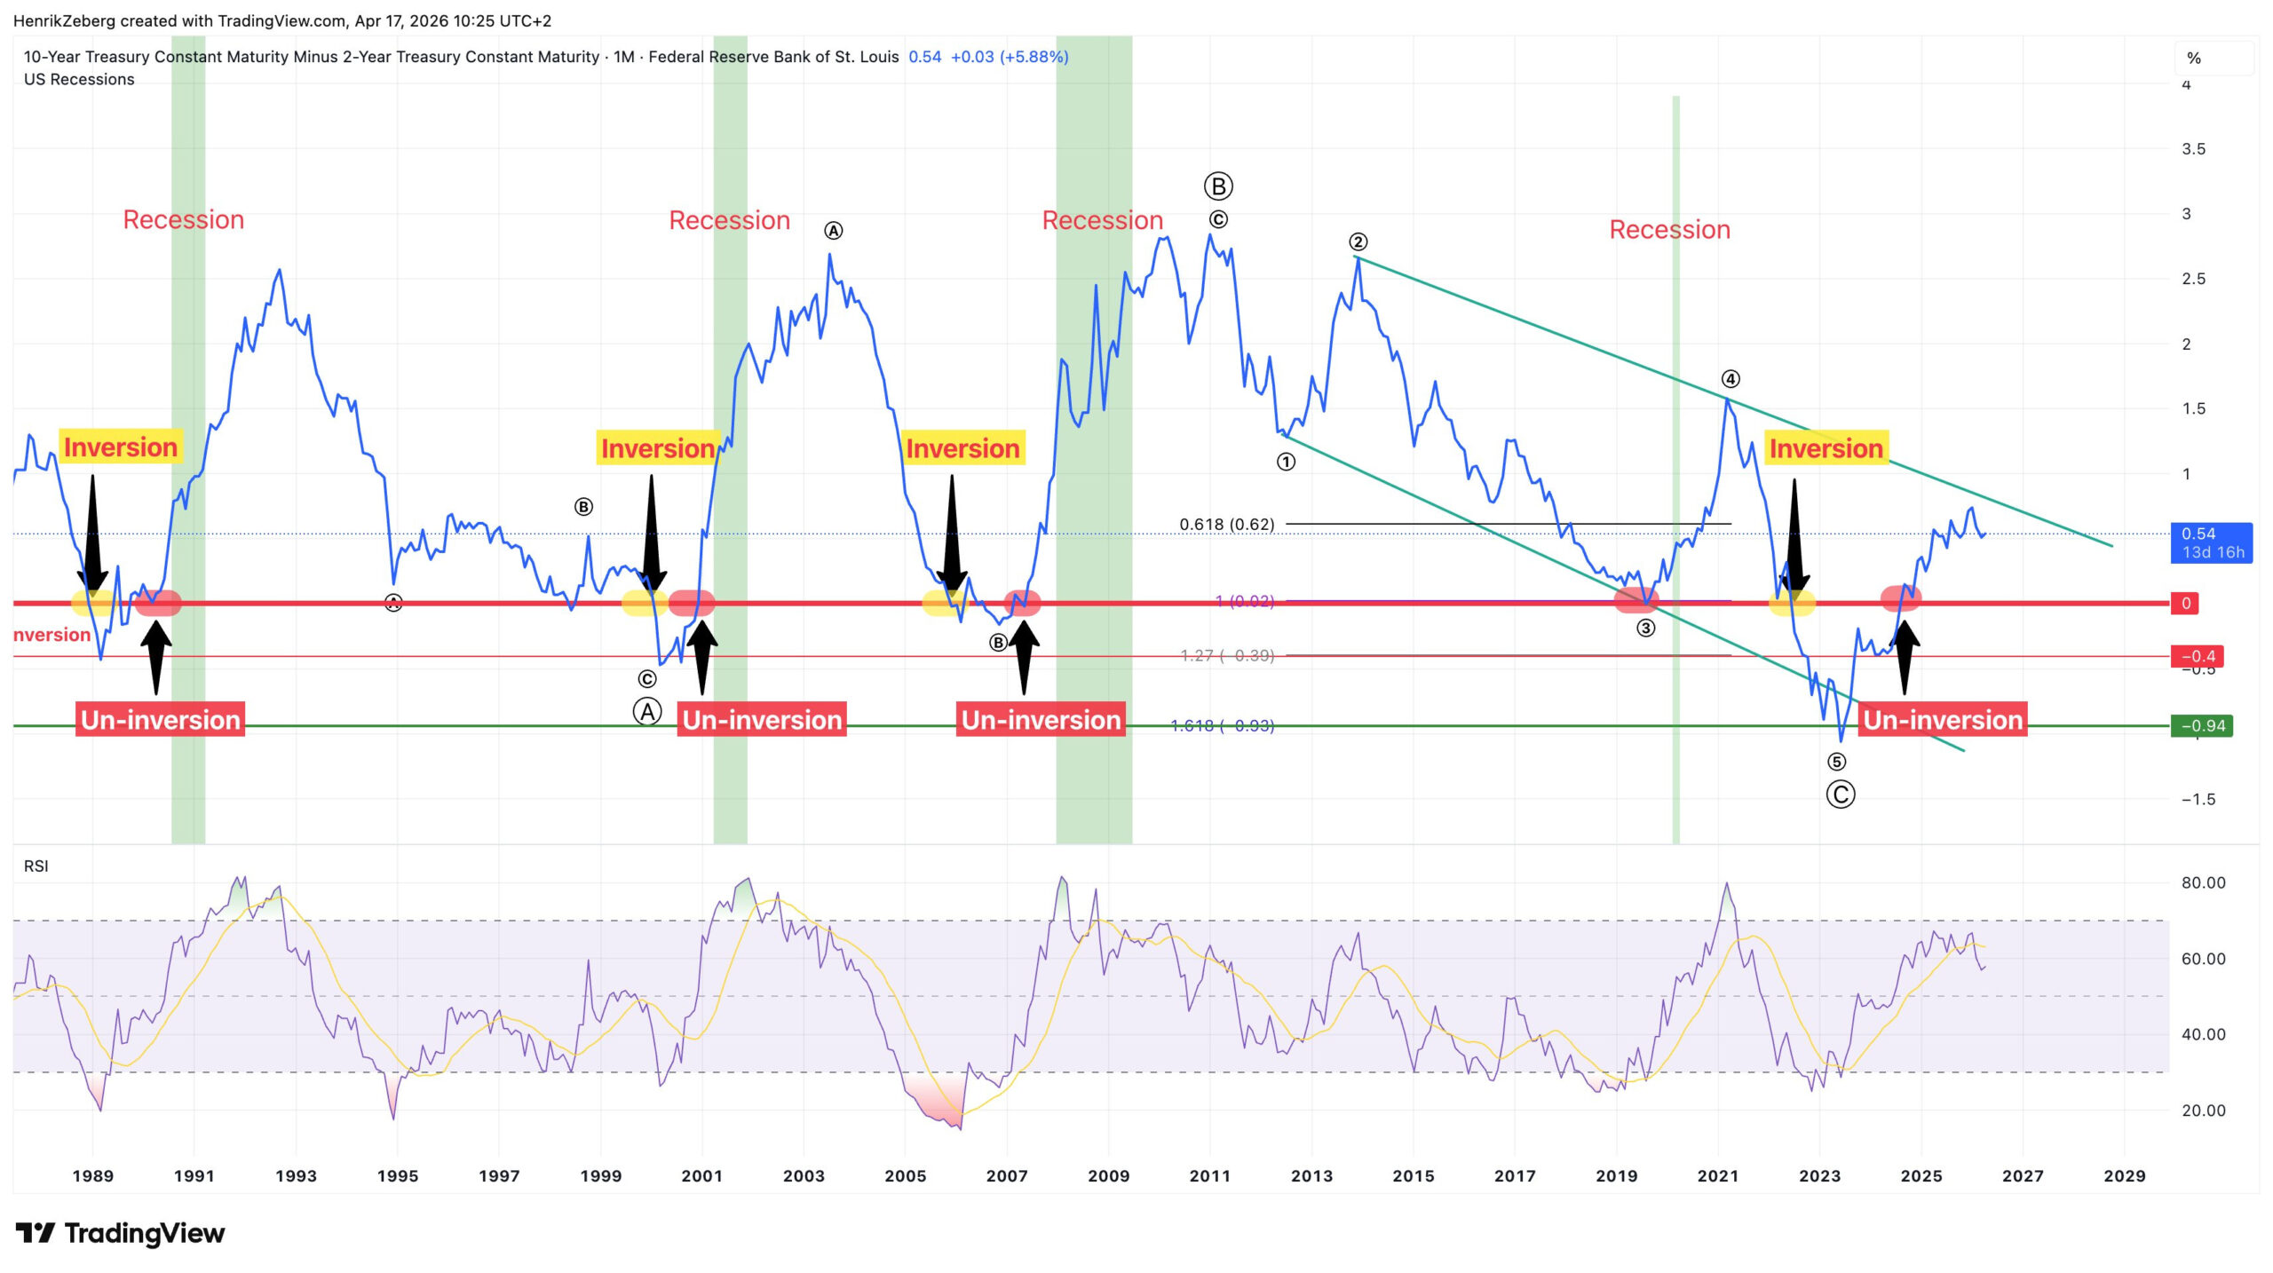Select the 0.618 (0.62) Fibonacci level label
This screenshot has height=1273, width=2273.
tap(1226, 524)
